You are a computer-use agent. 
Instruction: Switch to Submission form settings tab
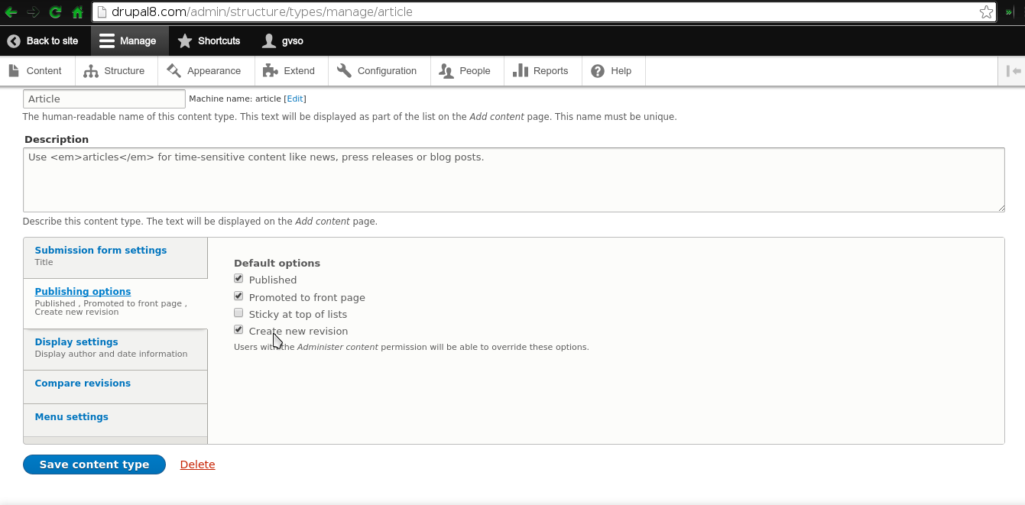100,251
